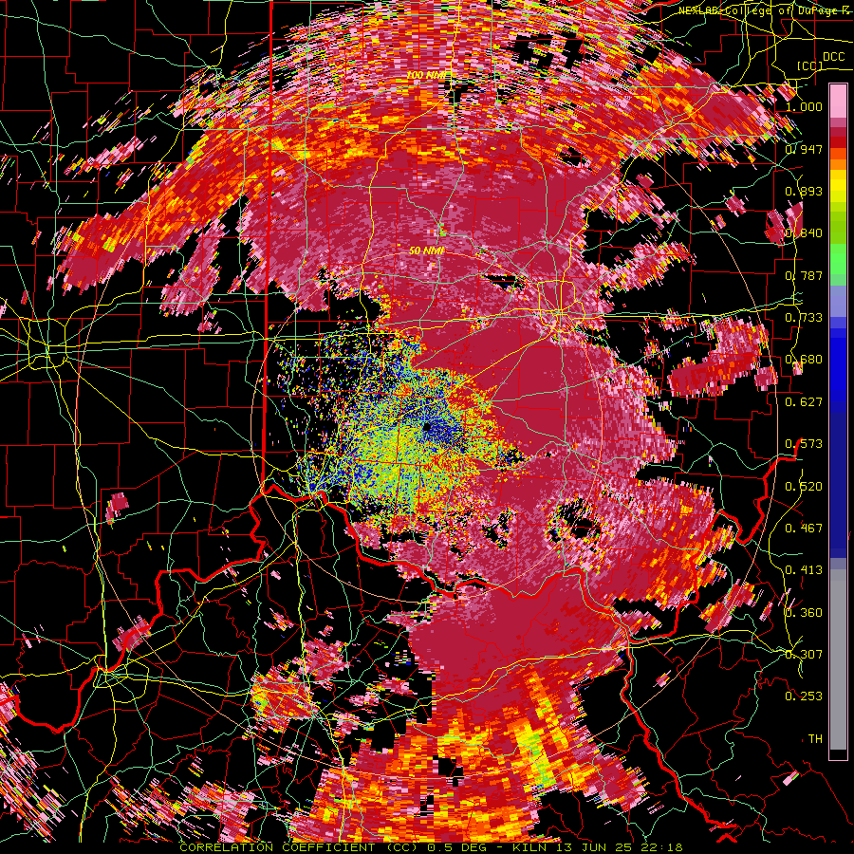Click the [CC] legend unit label

(x=810, y=66)
